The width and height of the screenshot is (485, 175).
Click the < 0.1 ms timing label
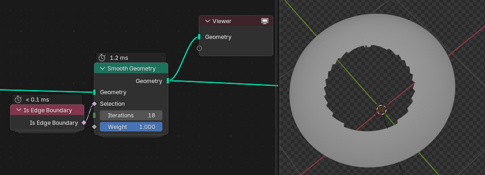[x=37, y=100]
